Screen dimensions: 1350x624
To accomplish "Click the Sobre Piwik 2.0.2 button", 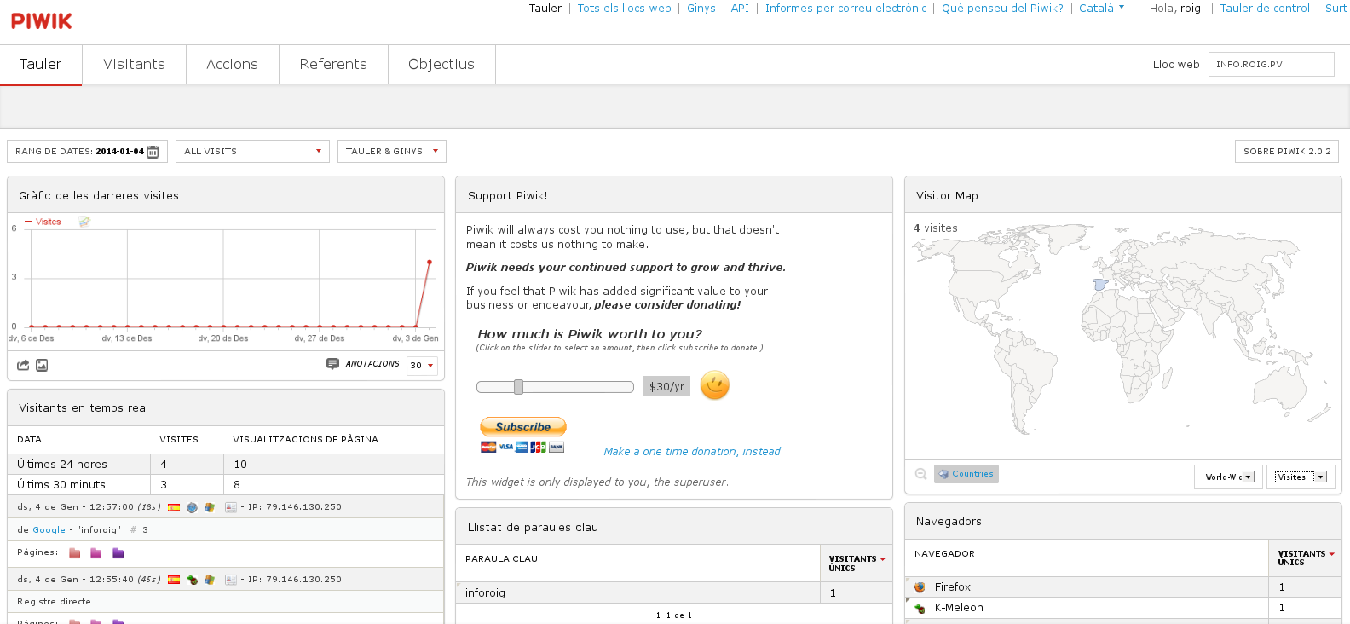I will [1287, 152].
